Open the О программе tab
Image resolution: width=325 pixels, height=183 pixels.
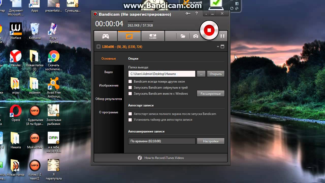tap(109, 112)
